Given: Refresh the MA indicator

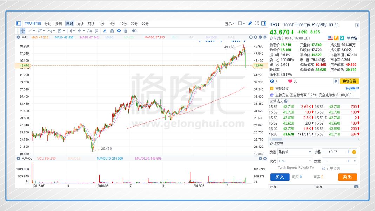Looking at the screenshot, I should coord(251,37).
